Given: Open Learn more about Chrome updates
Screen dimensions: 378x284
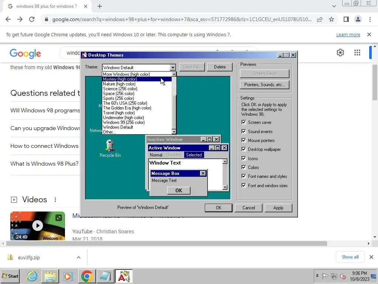Looking at the screenshot, I should (x=348, y=34).
